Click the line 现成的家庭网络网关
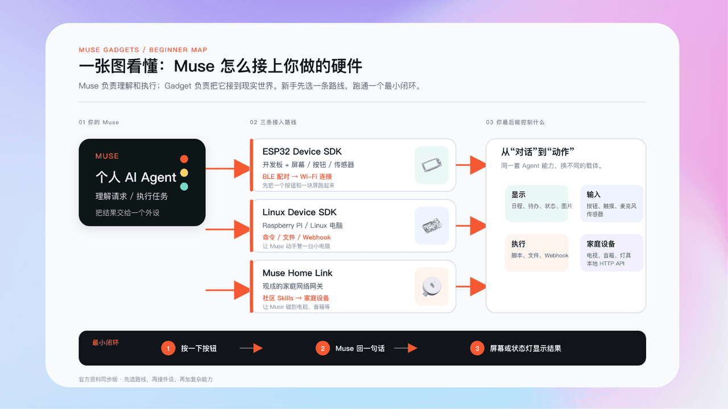Image resolution: width=728 pixels, height=409 pixels. pyautogui.click(x=293, y=286)
